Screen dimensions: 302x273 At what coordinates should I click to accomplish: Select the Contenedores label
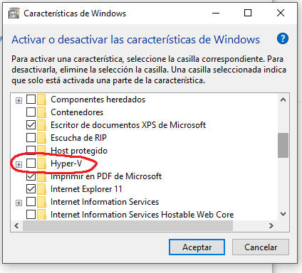pyautogui.click(x=77, y=112)
